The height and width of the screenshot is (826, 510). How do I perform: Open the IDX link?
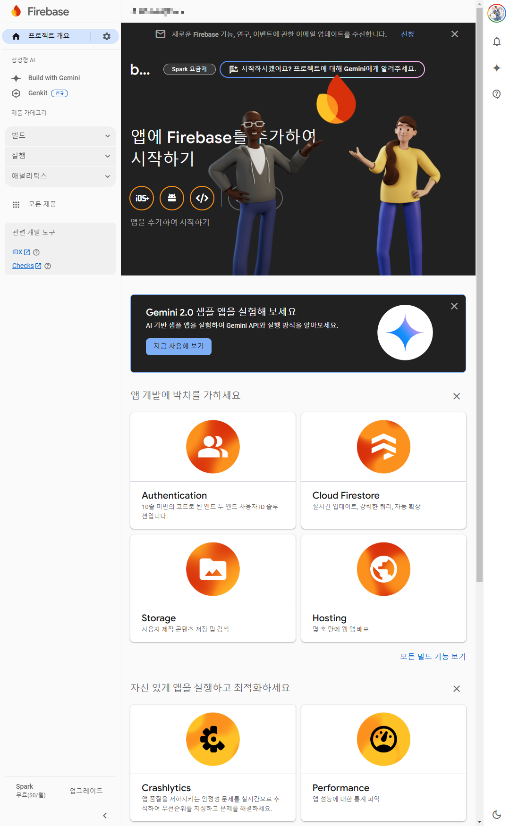21,252
